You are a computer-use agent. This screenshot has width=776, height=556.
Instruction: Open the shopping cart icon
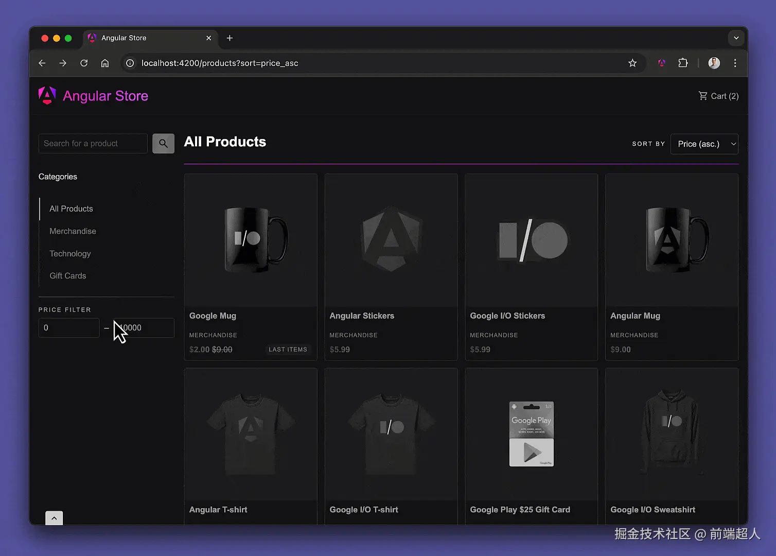703,96
